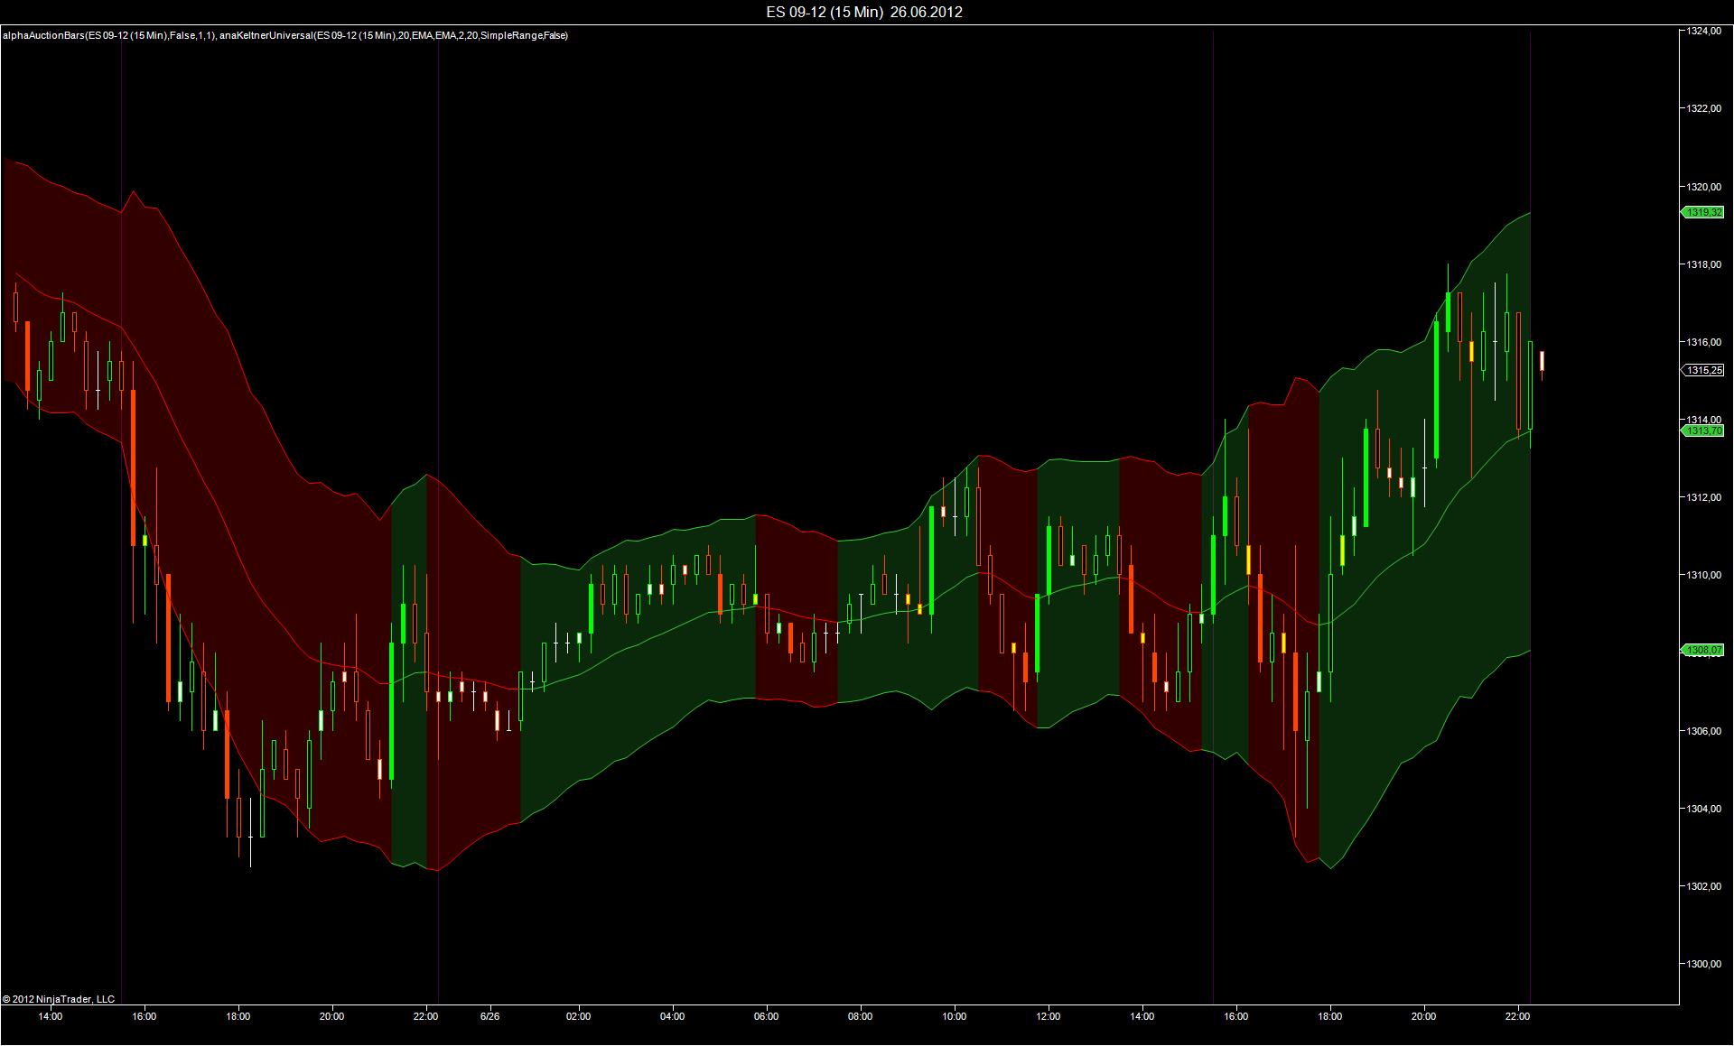This screenshot has width=1734, height=1046.
Task: Click the 1300,00 price axis label
Action: click(x=1703, y=965)
